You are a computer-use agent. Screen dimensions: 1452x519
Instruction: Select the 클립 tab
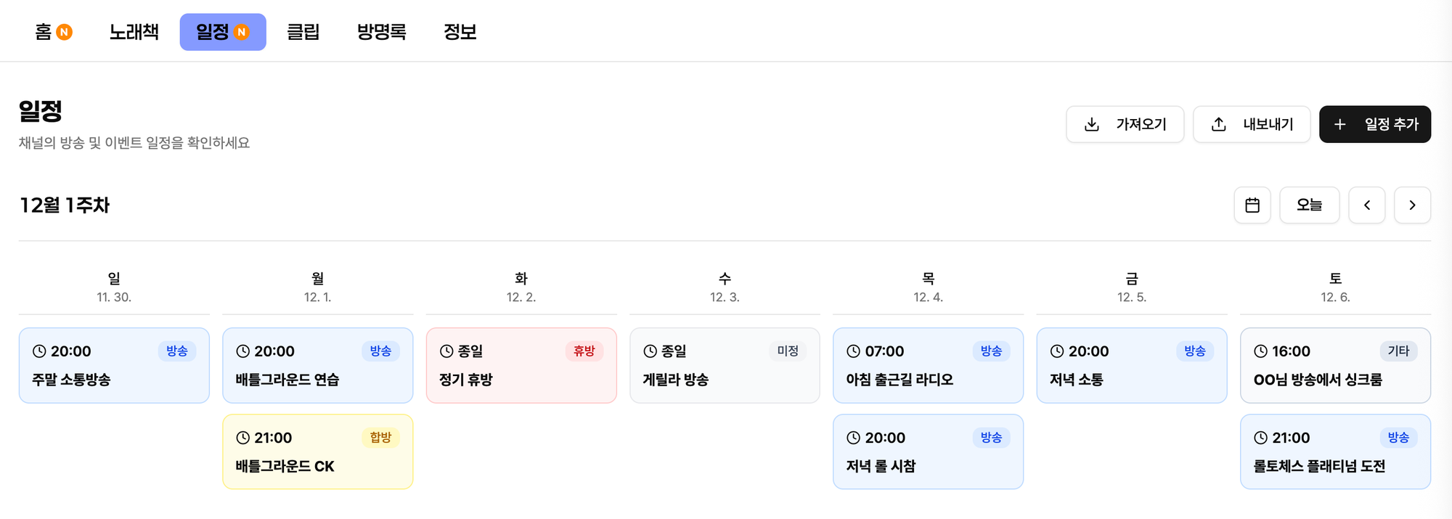tap(303, 32)
